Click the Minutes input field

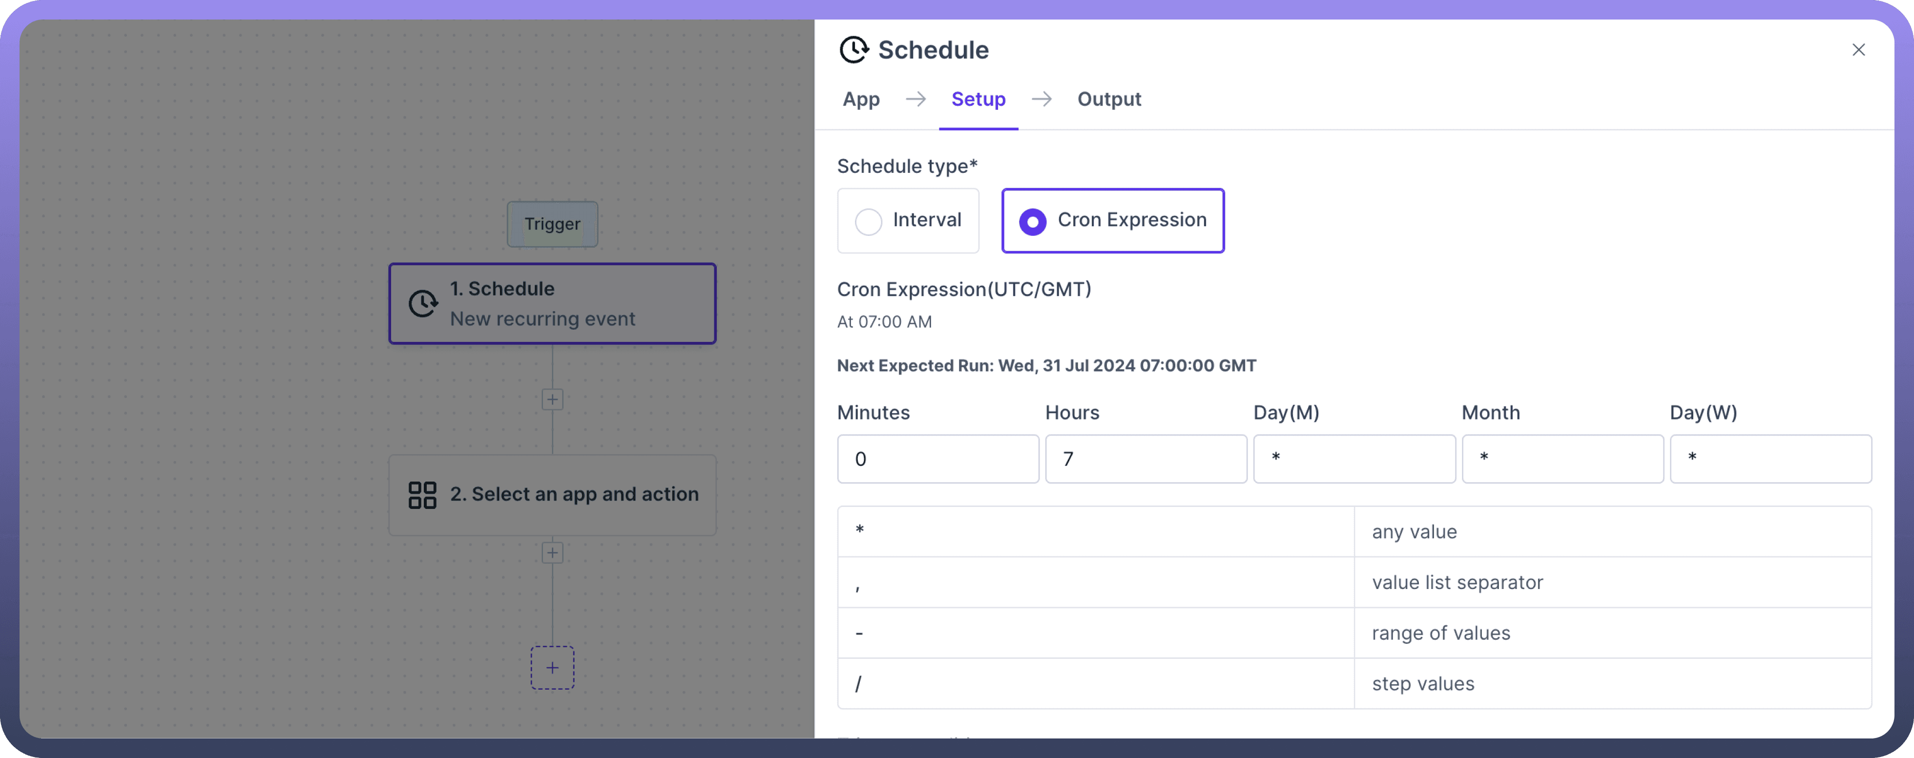(x=937, y=459)
